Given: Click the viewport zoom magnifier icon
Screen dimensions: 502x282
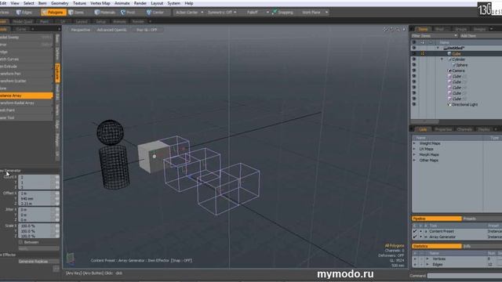Looking at the screenshot, I should [398, 30].
